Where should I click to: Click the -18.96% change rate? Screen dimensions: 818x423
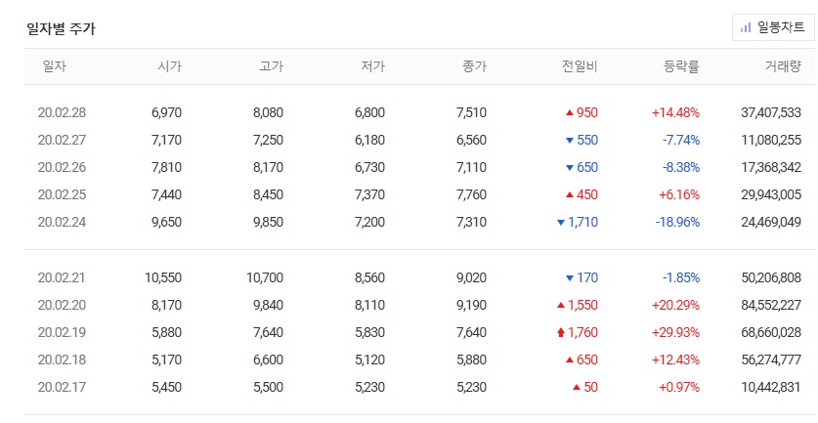click(677, 222)
